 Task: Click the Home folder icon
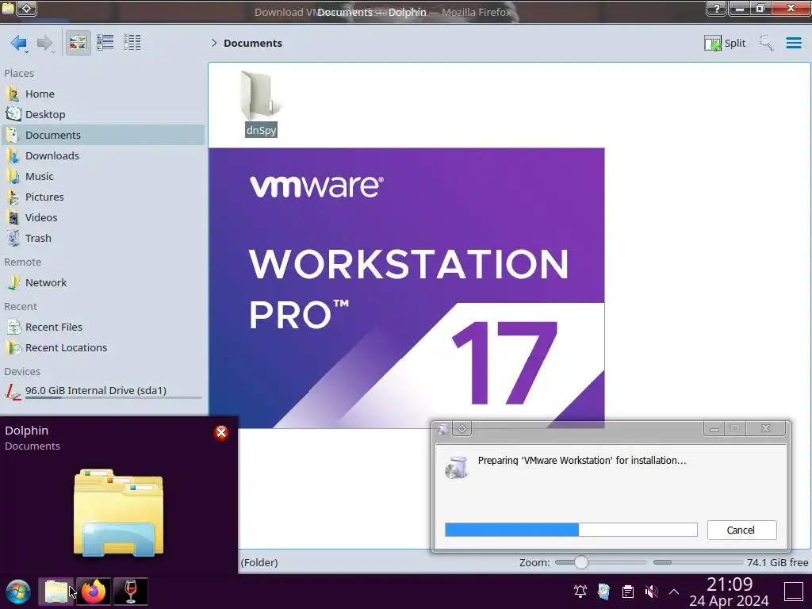(x=13, y=94)
